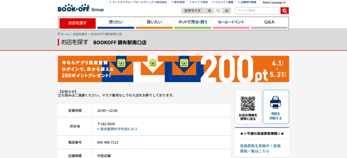Open the セール・イベント navigation tab

pos(231,23)
